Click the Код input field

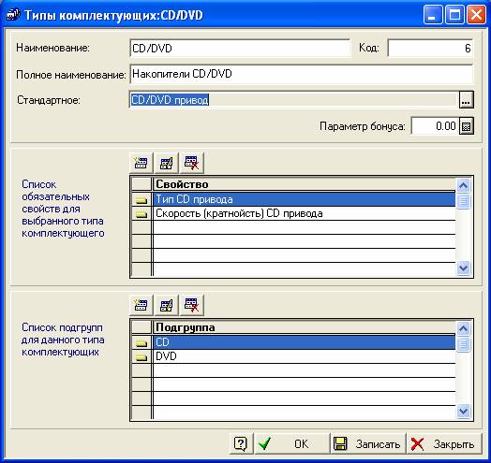(x=430, y=48)
